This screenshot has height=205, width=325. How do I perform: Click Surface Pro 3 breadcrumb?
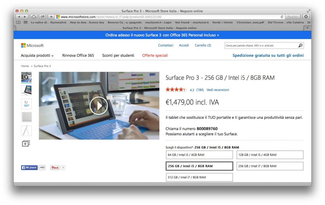coord(42,66)
